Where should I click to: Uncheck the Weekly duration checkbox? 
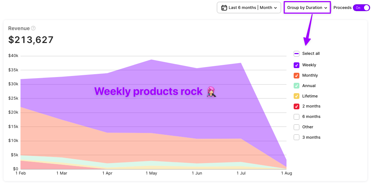click(x=297, y=65)
